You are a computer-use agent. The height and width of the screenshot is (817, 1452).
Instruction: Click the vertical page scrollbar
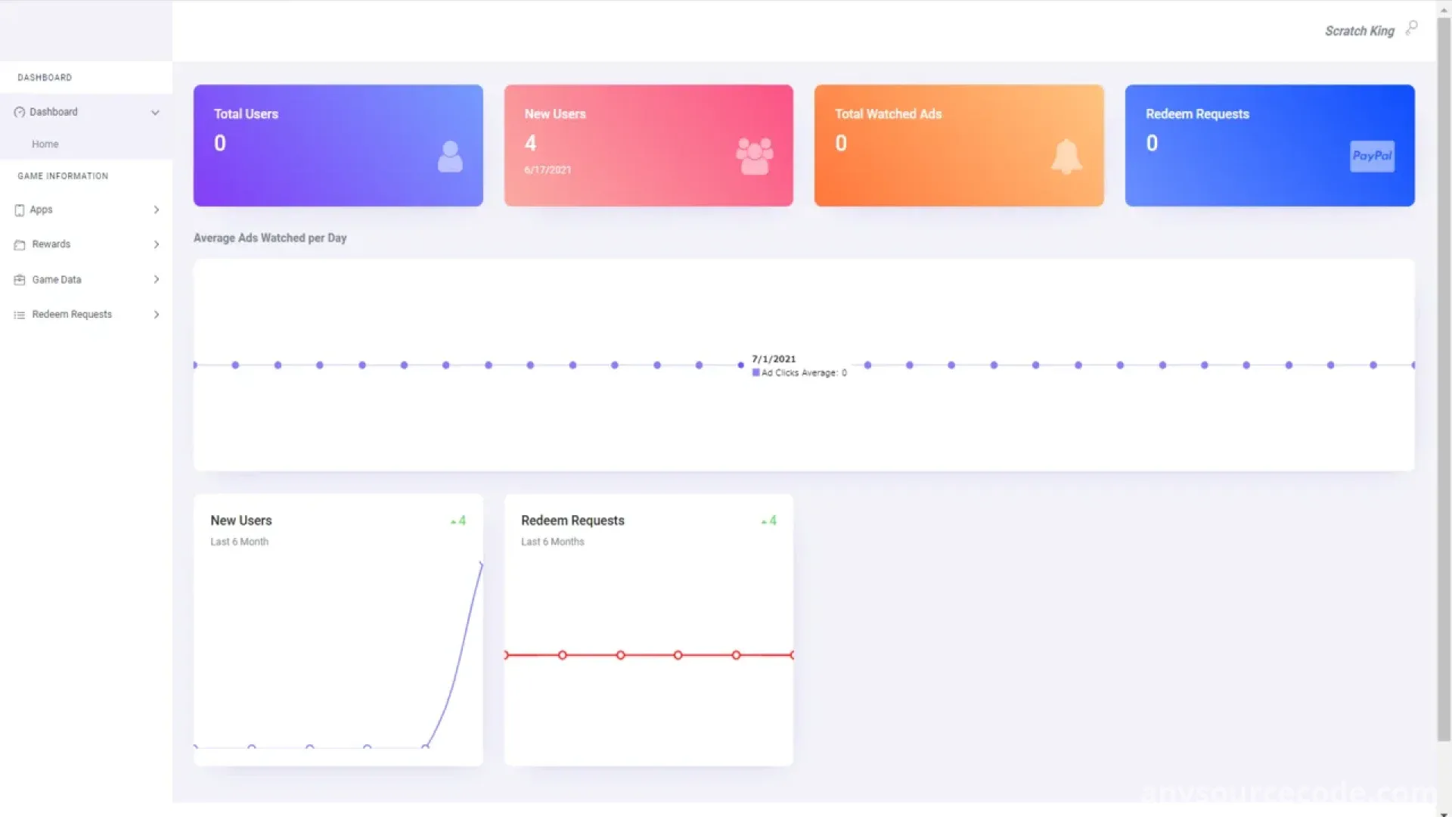click(x=1444, y=378)
